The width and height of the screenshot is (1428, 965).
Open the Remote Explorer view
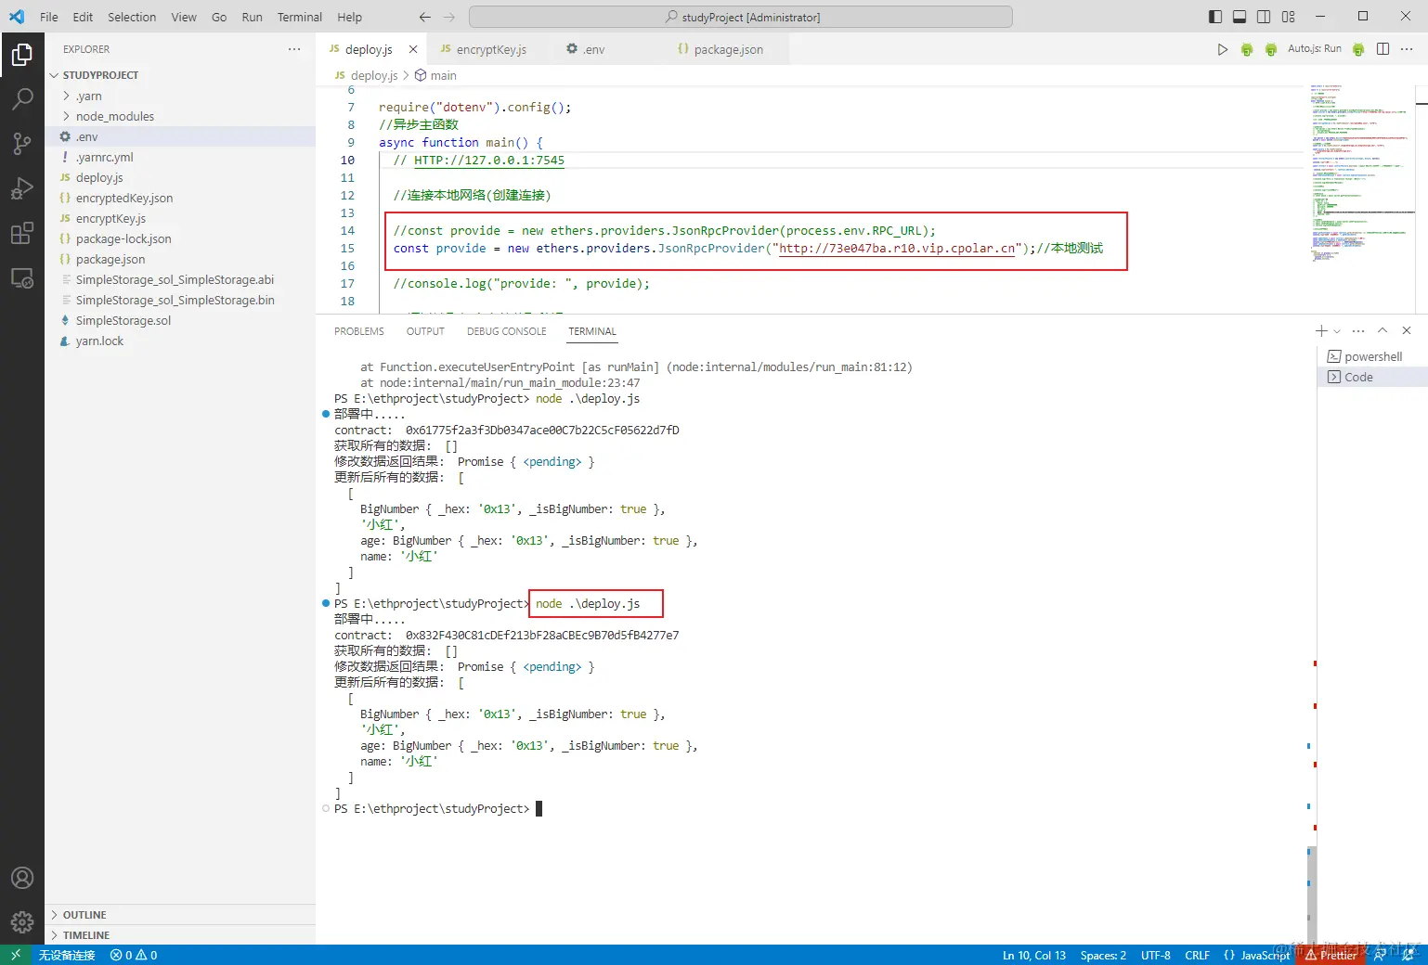tap(22, 277)
